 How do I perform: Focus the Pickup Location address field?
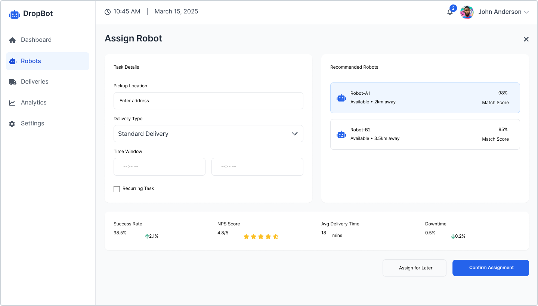point(208,101)
